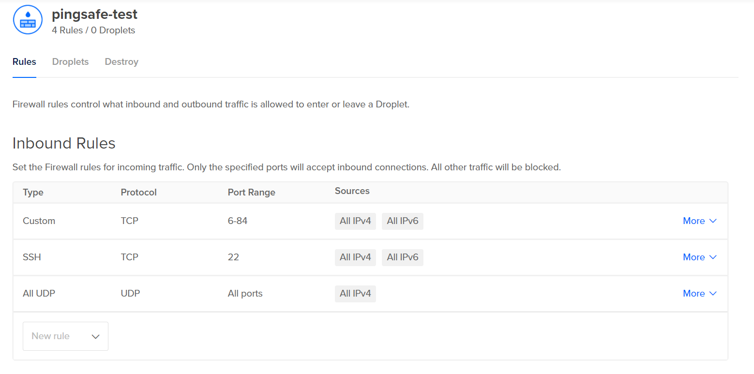The image size is (754, 374).
Task: Go to the Destroy tab
Action: [121, 62]
